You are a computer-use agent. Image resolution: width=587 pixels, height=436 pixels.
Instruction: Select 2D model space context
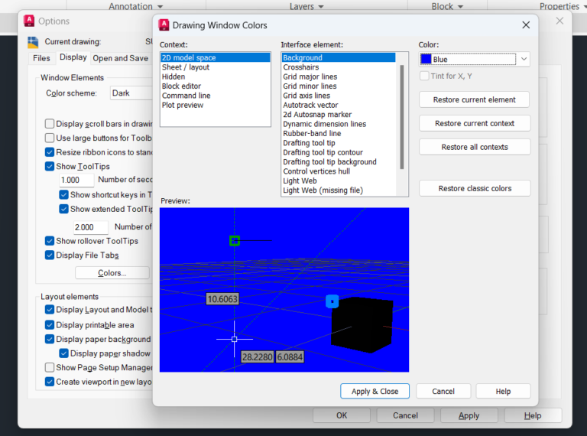pyautogui.click(x=216, y=57)
